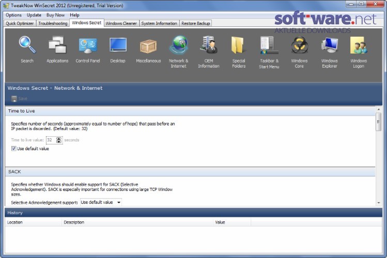Click the settings scrollbar down arrow
The width and height of the screenshot is (387, 258).
379,203
